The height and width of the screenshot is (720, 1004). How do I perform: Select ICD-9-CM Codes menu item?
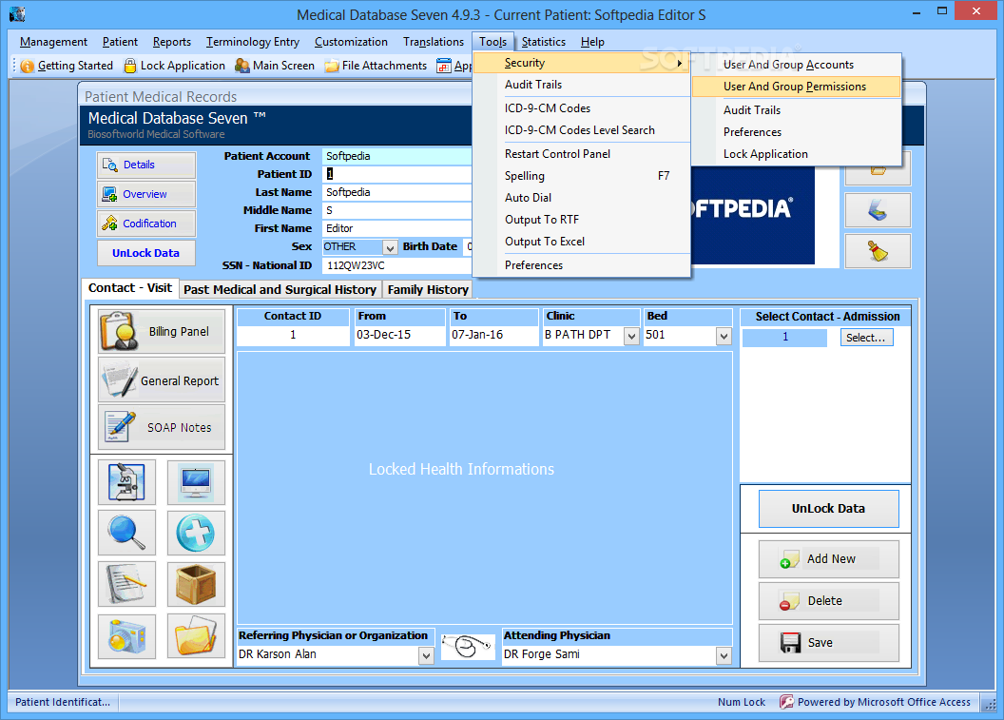click(582, 108)
